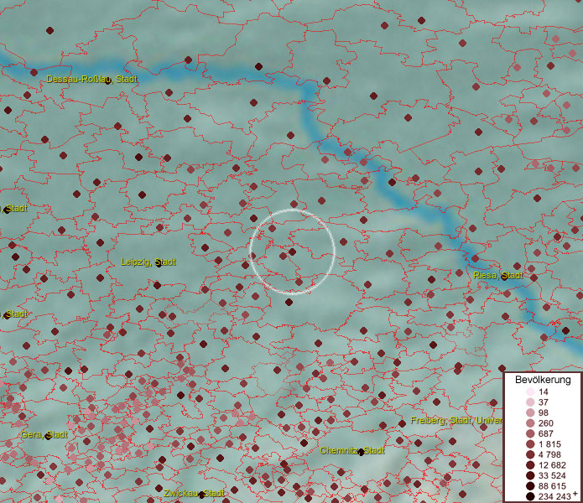
Task: Click the "Leipzig, Stadt" map label
Action: click(x=148, y=262)
